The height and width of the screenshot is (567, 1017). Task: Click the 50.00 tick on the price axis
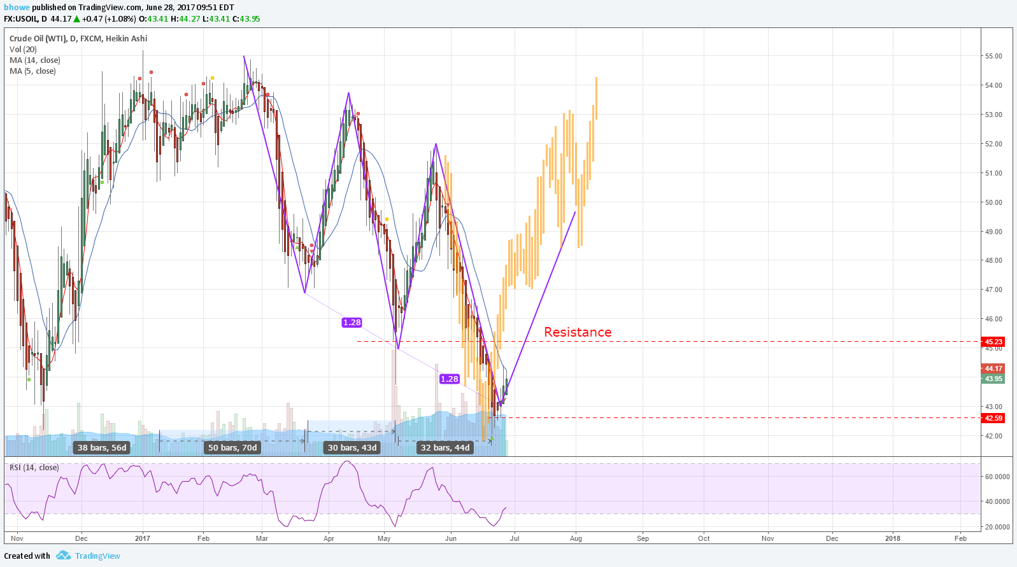993,202
